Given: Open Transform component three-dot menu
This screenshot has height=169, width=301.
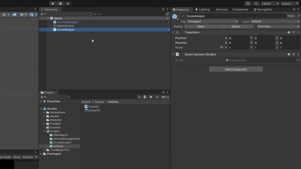Looking at the screenshot, I should click(x=298, y=32).
